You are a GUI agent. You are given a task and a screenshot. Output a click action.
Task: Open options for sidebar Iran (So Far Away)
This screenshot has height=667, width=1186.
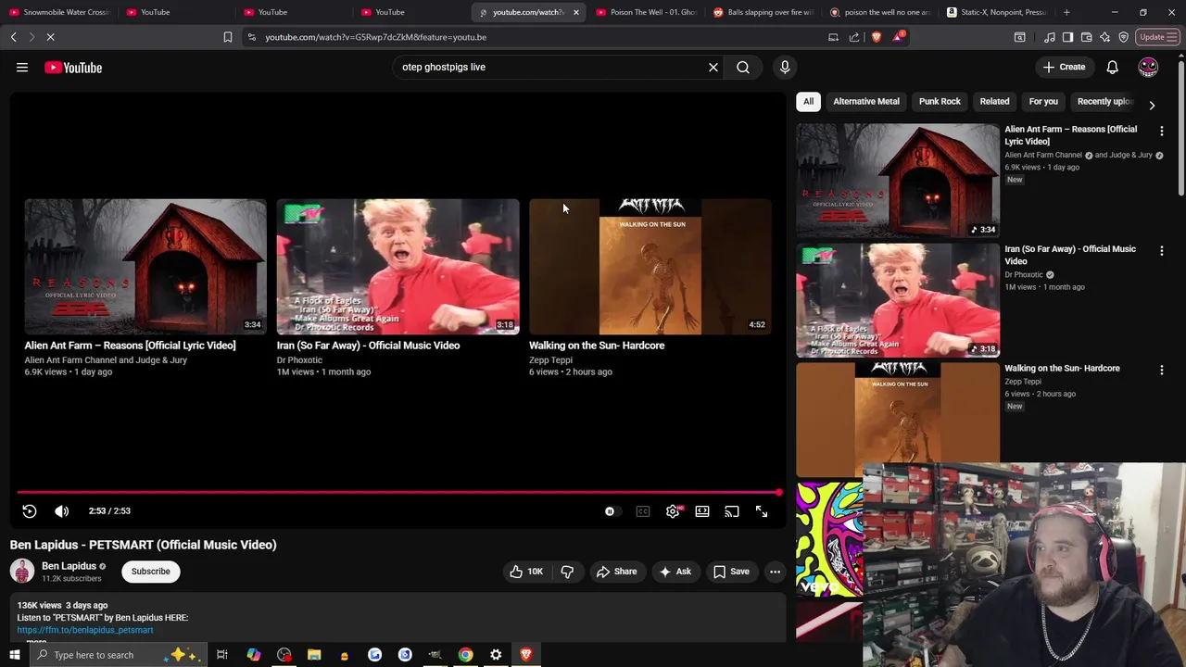pyautogui.click(x=1162, y=251)
